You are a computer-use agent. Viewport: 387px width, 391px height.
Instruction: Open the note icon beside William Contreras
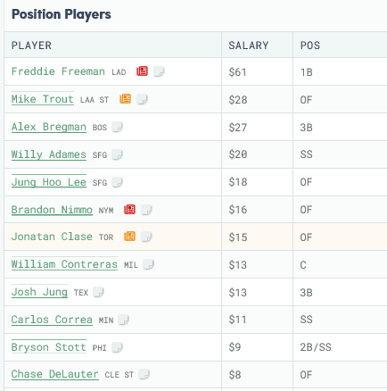point(148,264)
